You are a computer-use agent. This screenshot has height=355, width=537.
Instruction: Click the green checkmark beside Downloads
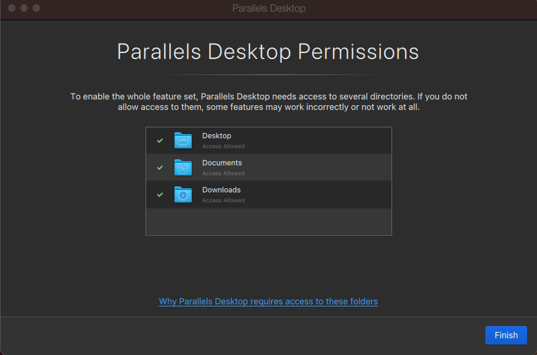tap(160, 194)
